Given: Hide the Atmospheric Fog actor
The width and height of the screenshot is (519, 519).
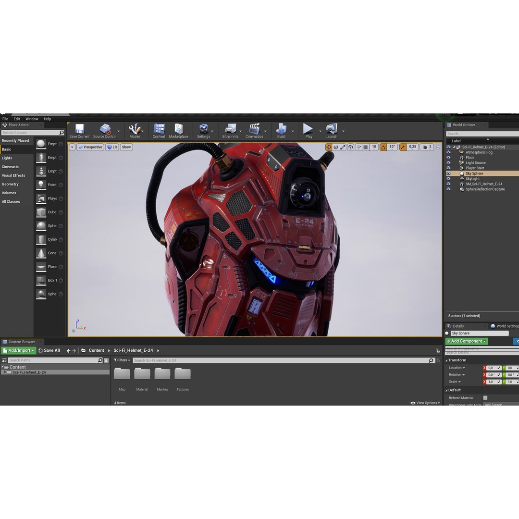Looking at the screenshot, I should 448,152.
